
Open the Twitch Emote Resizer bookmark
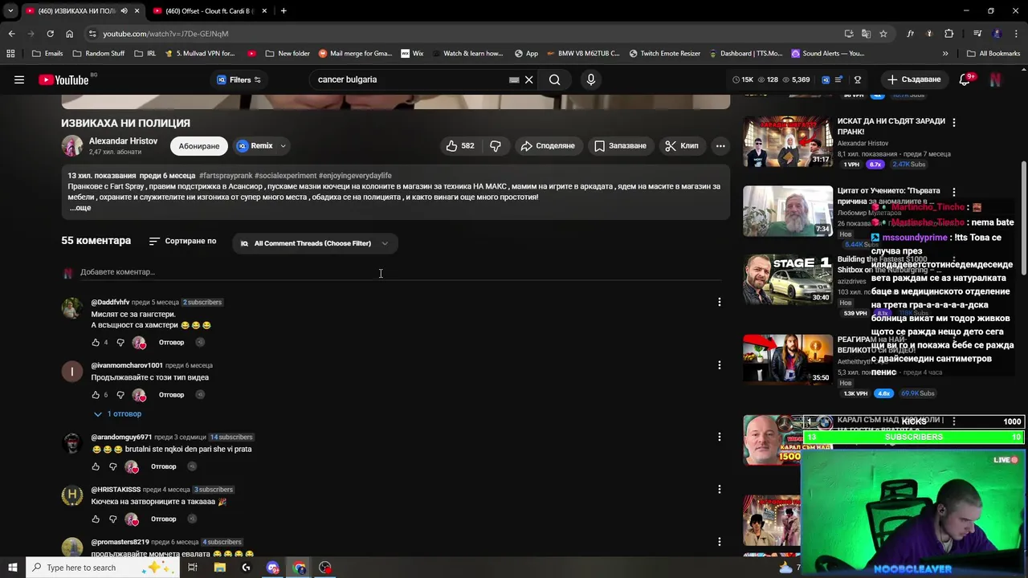pos(664,54)
